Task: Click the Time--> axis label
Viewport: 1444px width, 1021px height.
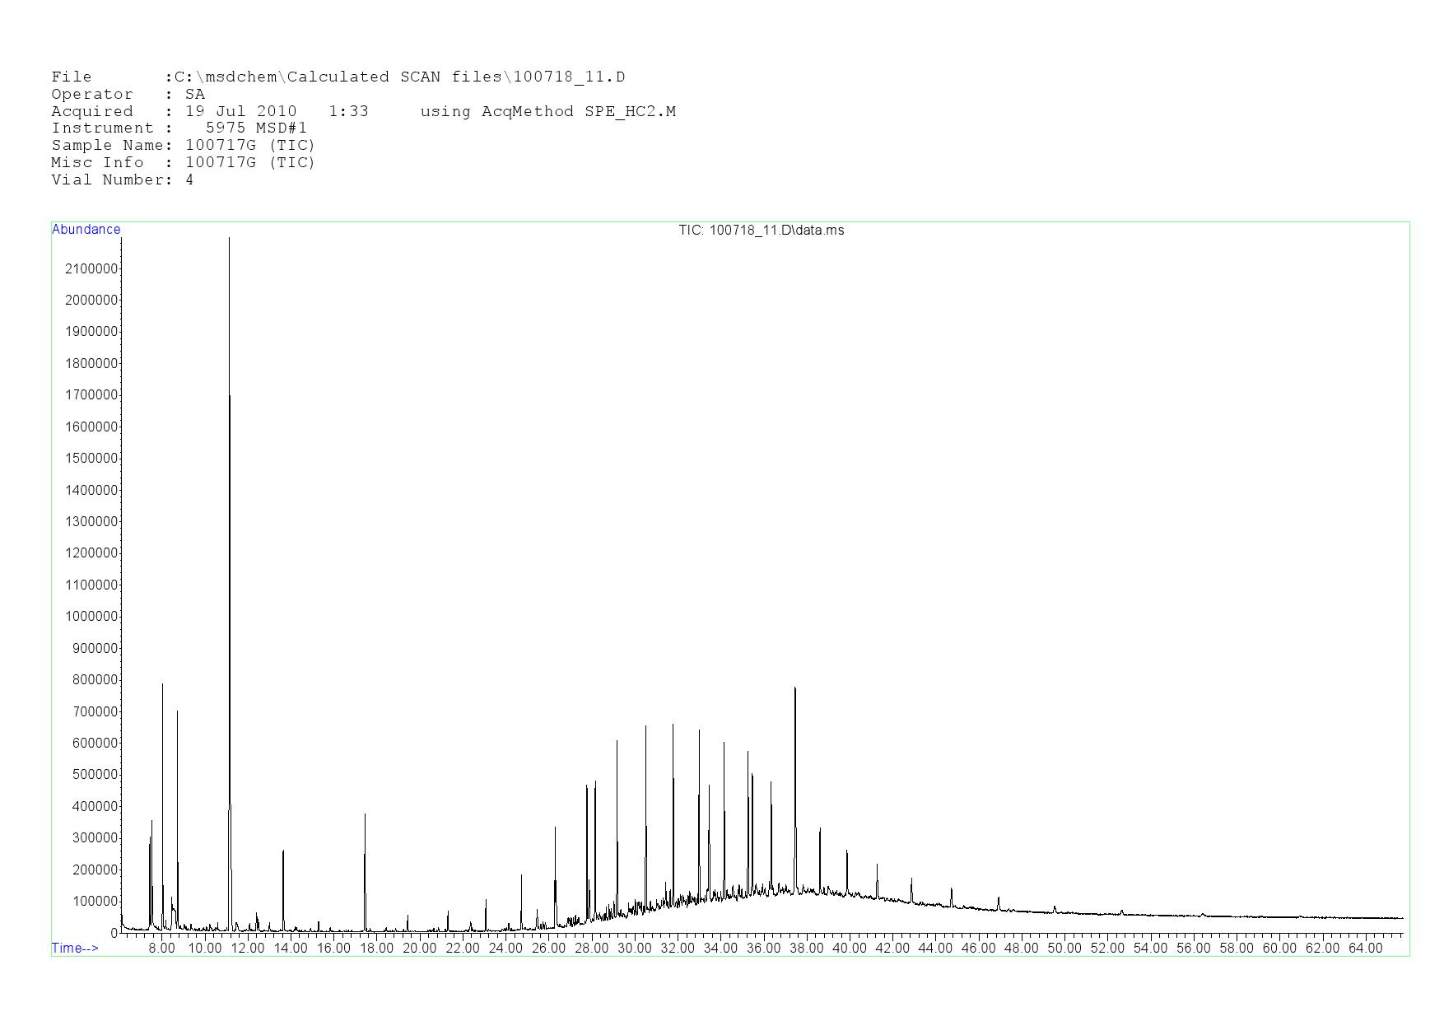Action: tap(75, 948)
